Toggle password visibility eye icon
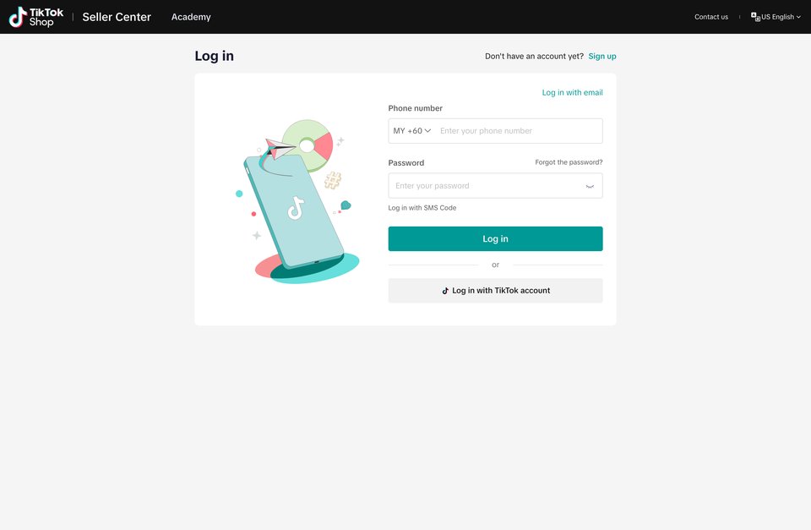Image resolution: width=811 pixels, height=530 pixels. tap(590, 186)
